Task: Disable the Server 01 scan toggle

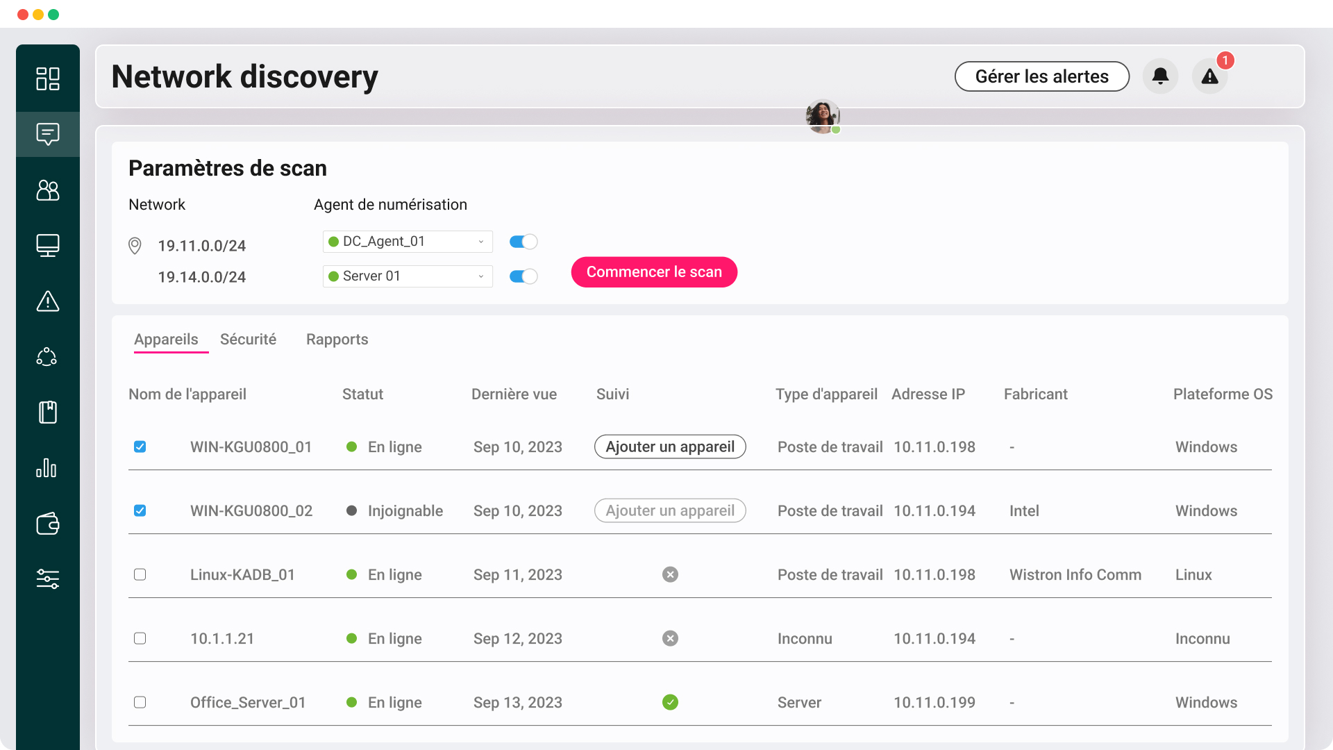Action: (523, 276)
